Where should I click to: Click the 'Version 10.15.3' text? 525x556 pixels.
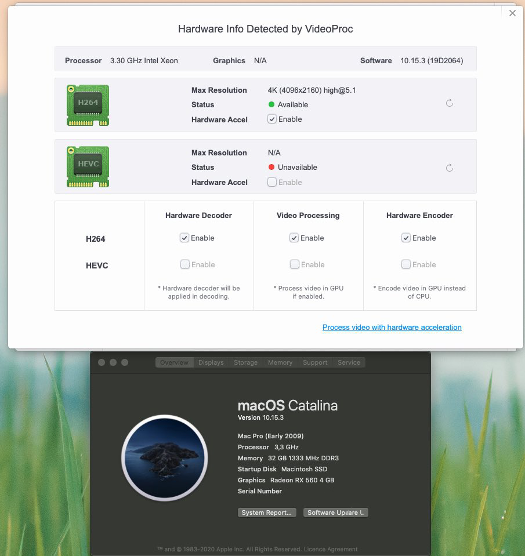(x=260, y=417)
